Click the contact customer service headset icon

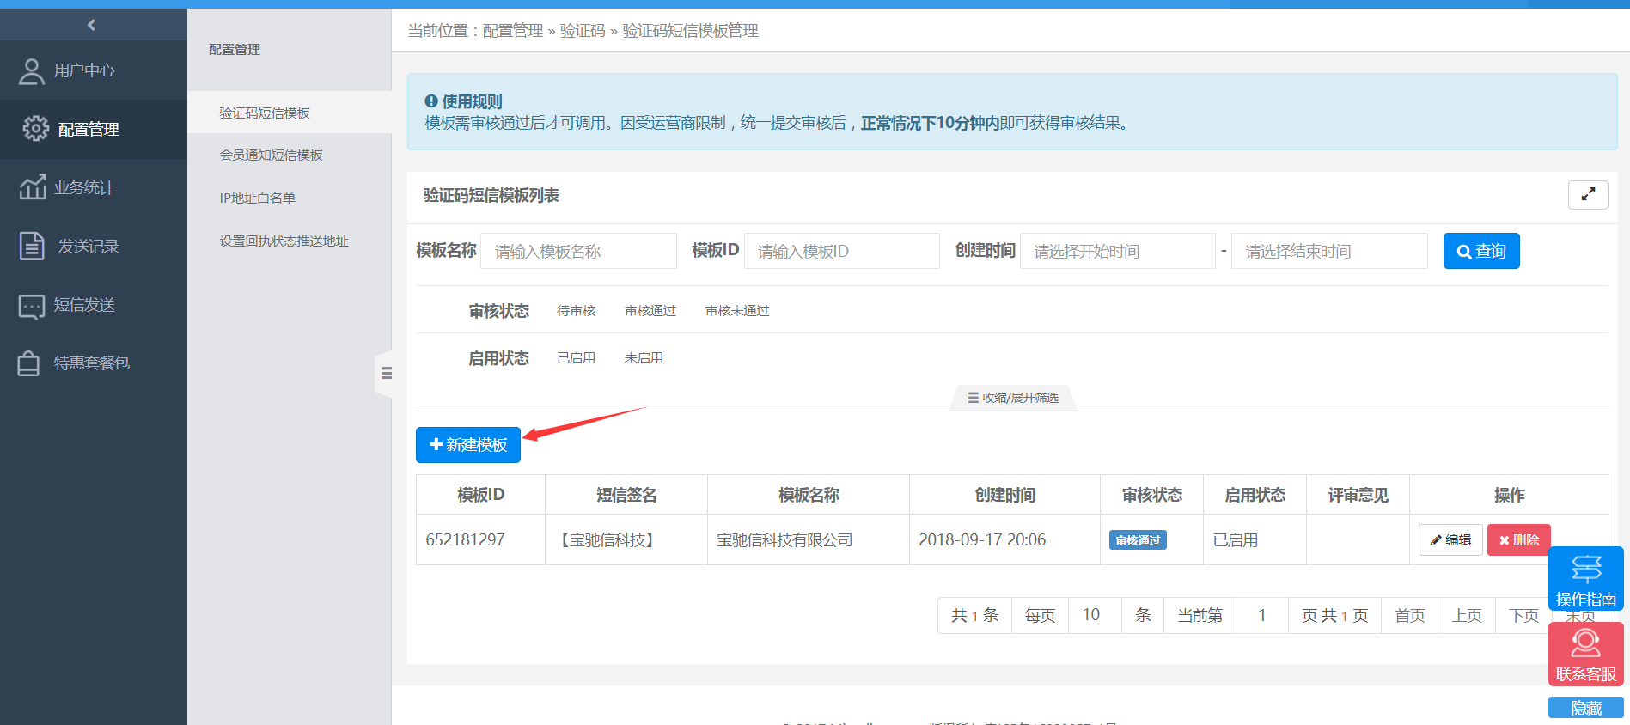[x=1585, y=643]
